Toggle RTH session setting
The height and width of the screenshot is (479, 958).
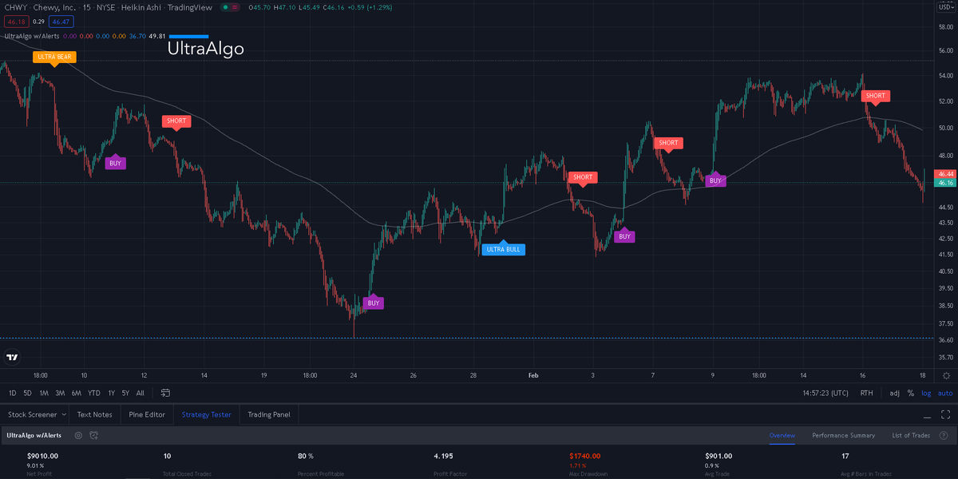tap(866, 393)
